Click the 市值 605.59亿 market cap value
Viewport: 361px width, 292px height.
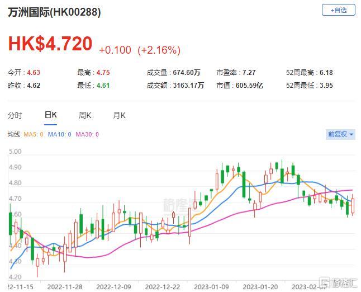point(249,86)
